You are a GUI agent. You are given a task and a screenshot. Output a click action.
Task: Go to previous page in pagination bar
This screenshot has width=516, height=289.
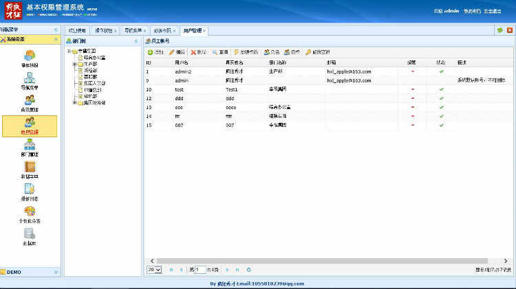pyautogui.click(x=181, y=270)
